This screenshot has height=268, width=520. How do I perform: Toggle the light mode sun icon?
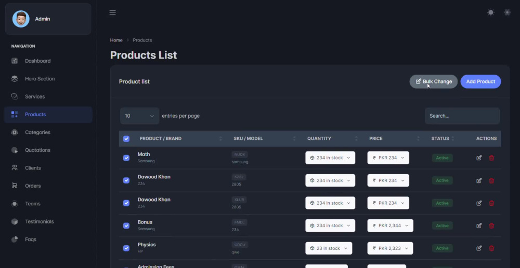(x=490, y=12)
